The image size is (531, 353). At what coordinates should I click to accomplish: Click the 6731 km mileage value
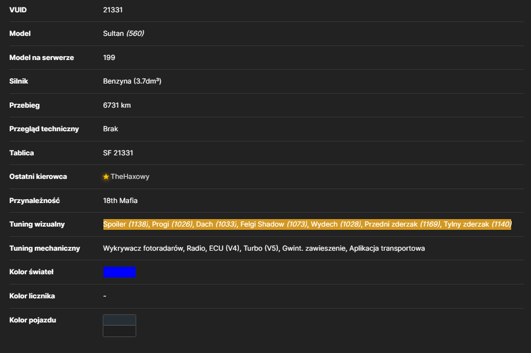[117, 105]
